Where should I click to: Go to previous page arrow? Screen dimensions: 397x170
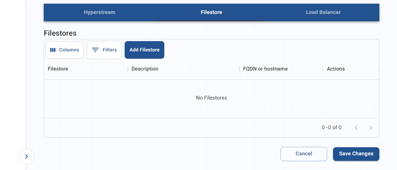(356, 128)
